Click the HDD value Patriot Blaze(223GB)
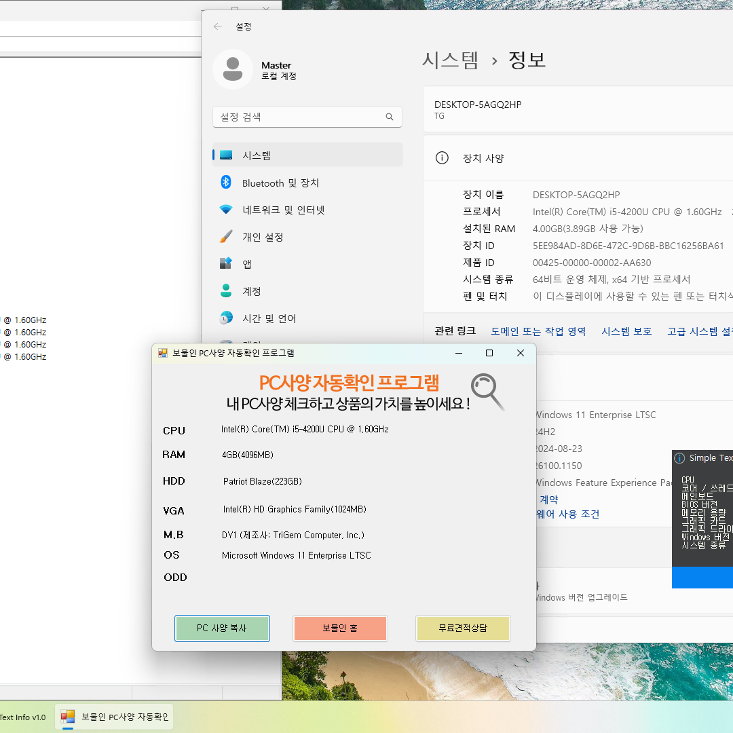733x733 pixels. pos(263,481)
